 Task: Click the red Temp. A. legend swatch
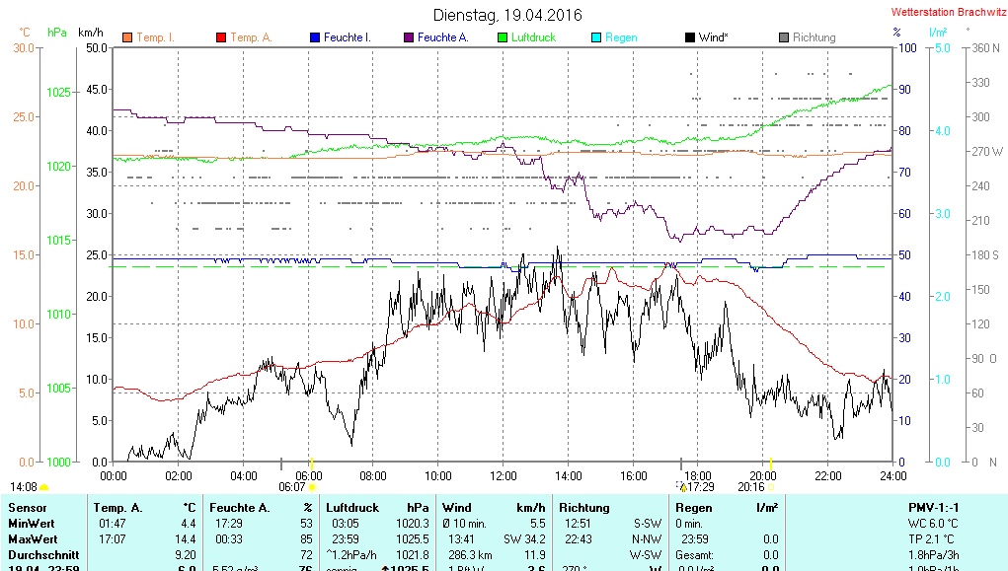click(221, 37)
